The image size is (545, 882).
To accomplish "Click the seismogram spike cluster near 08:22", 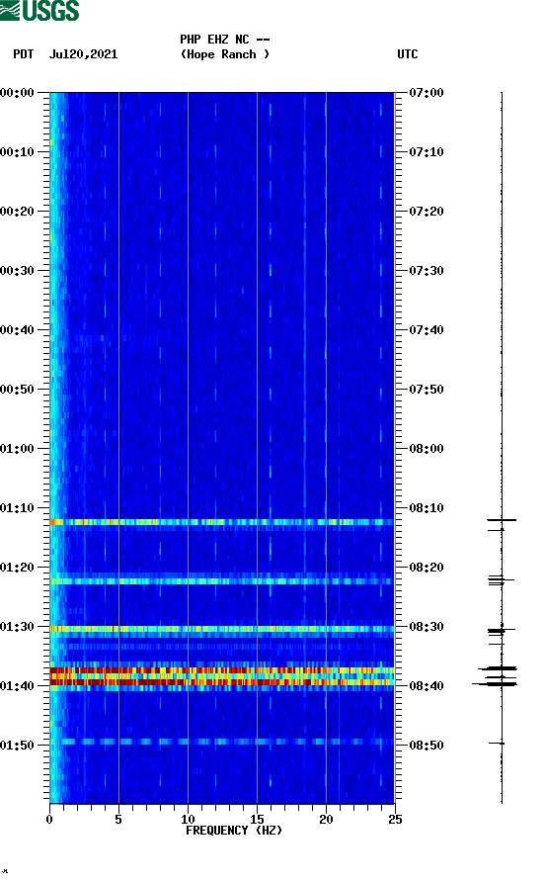I will coord(501,580).
